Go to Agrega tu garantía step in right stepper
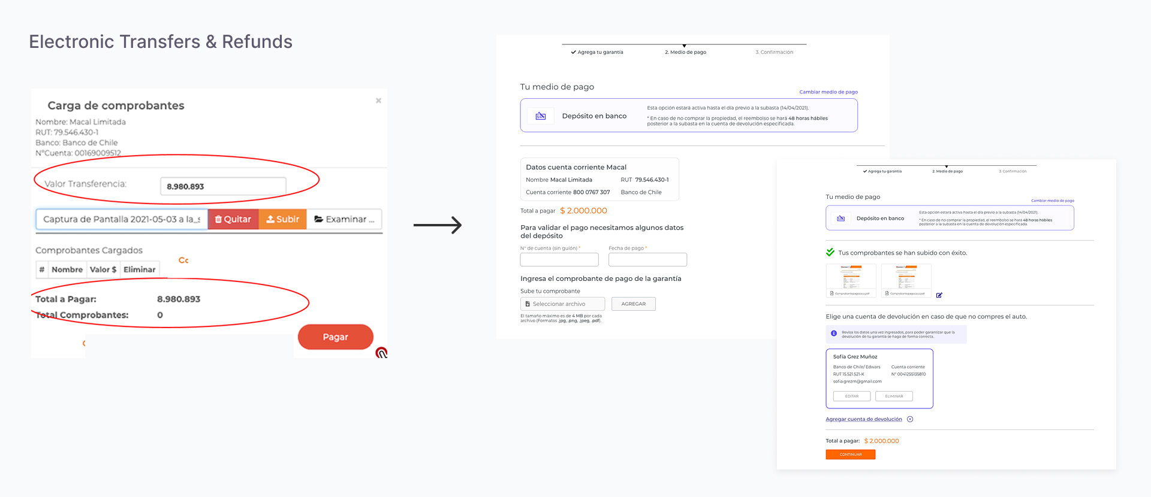Screen dimensions: 1151x497 [x=882, y=171]
